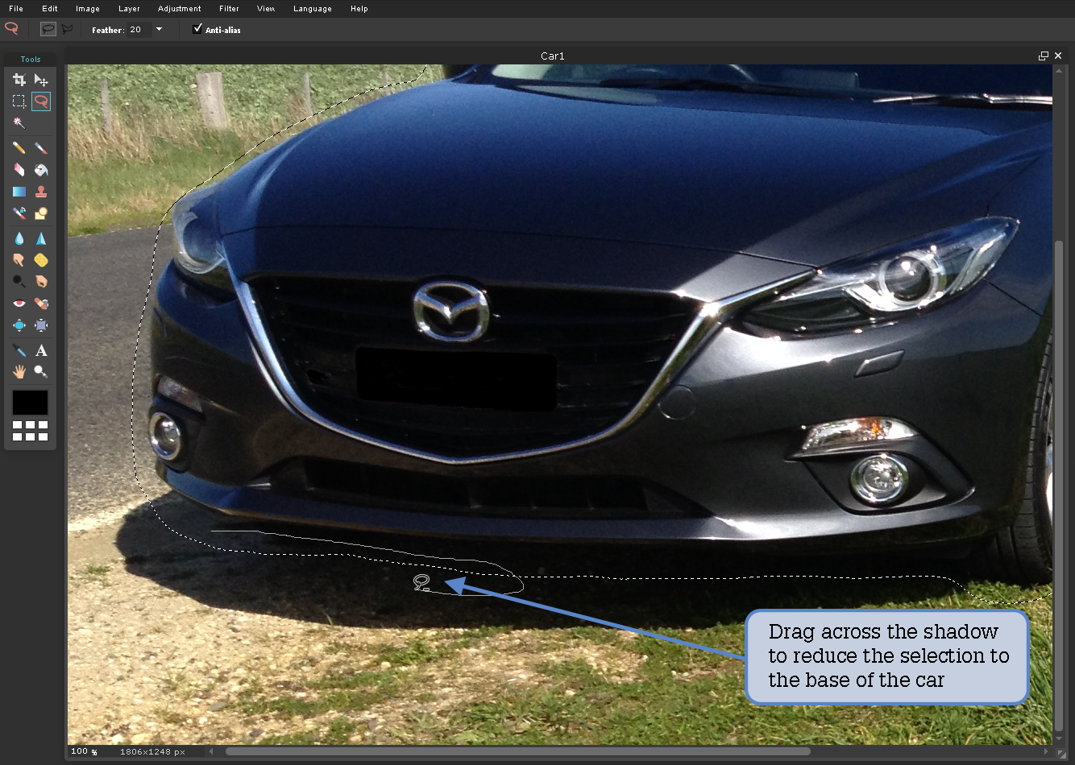Open the Adjustment menu

180,9
